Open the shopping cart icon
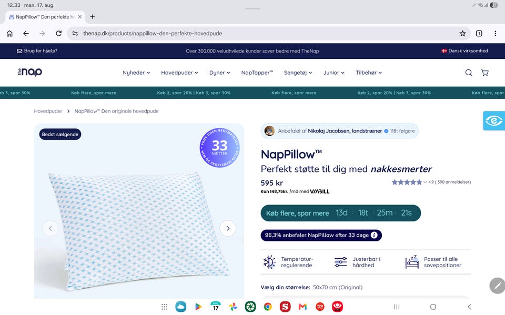Screen dimensions: 505x315 pyautogui.click(x=484, y=73)
